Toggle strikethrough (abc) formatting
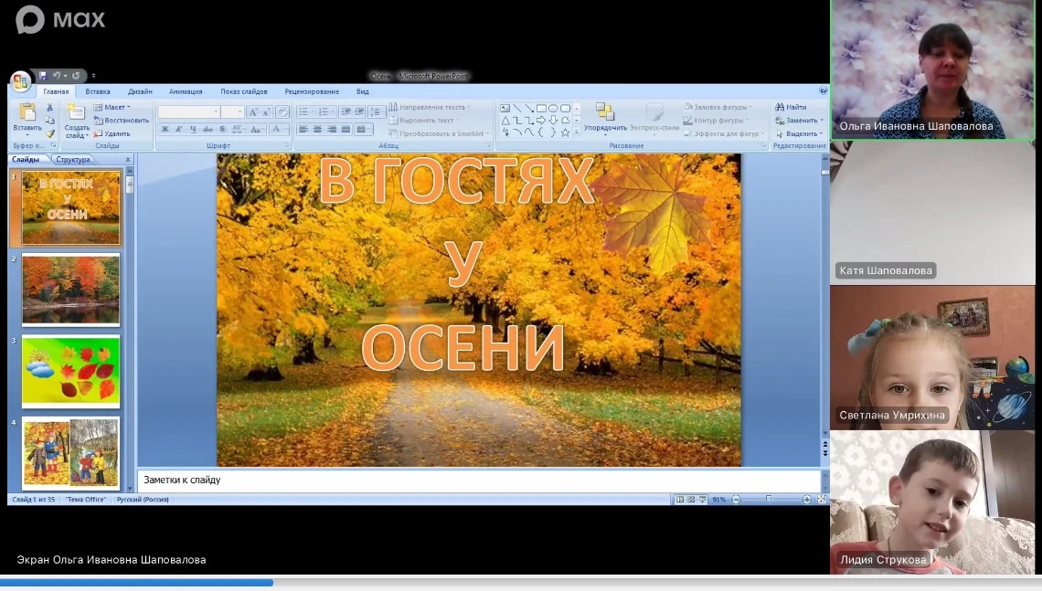 click(207, 130)
